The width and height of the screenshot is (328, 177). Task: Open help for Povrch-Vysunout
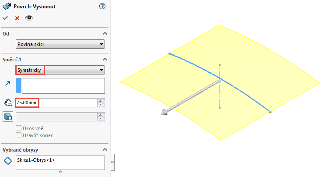(x=102, y=6)
